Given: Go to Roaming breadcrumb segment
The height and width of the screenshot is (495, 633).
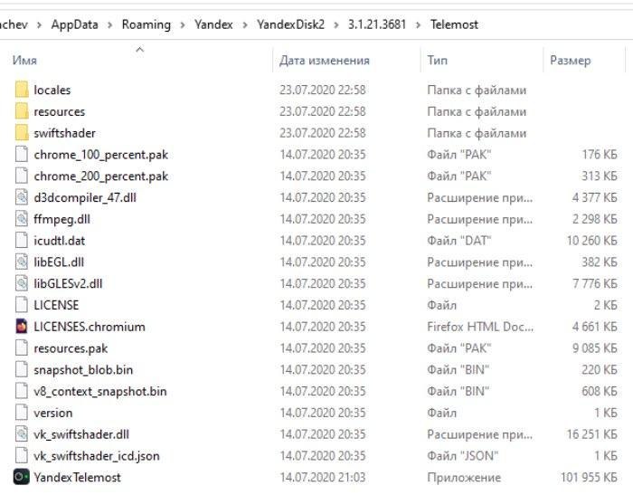Looking at the screenshot, I should [x=146, y=24].
